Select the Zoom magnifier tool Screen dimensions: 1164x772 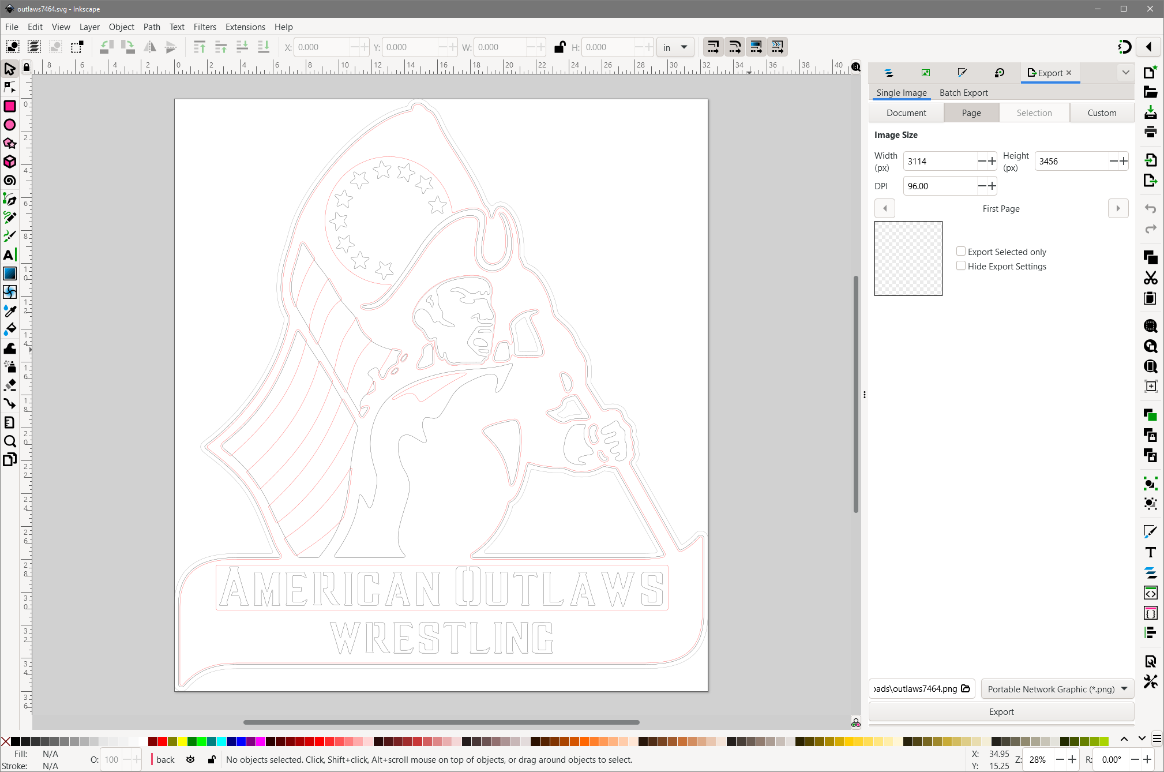[x=10, y=441]
